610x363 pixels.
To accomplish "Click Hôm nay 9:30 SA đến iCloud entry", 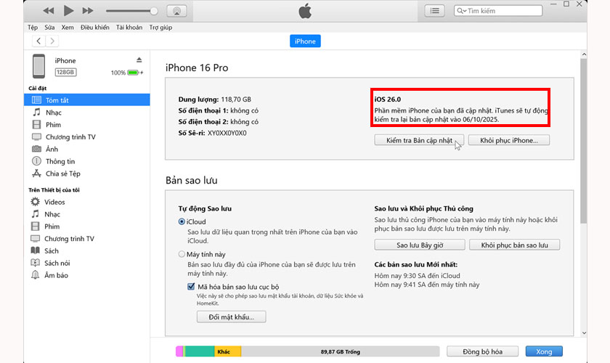I will 417,275.
